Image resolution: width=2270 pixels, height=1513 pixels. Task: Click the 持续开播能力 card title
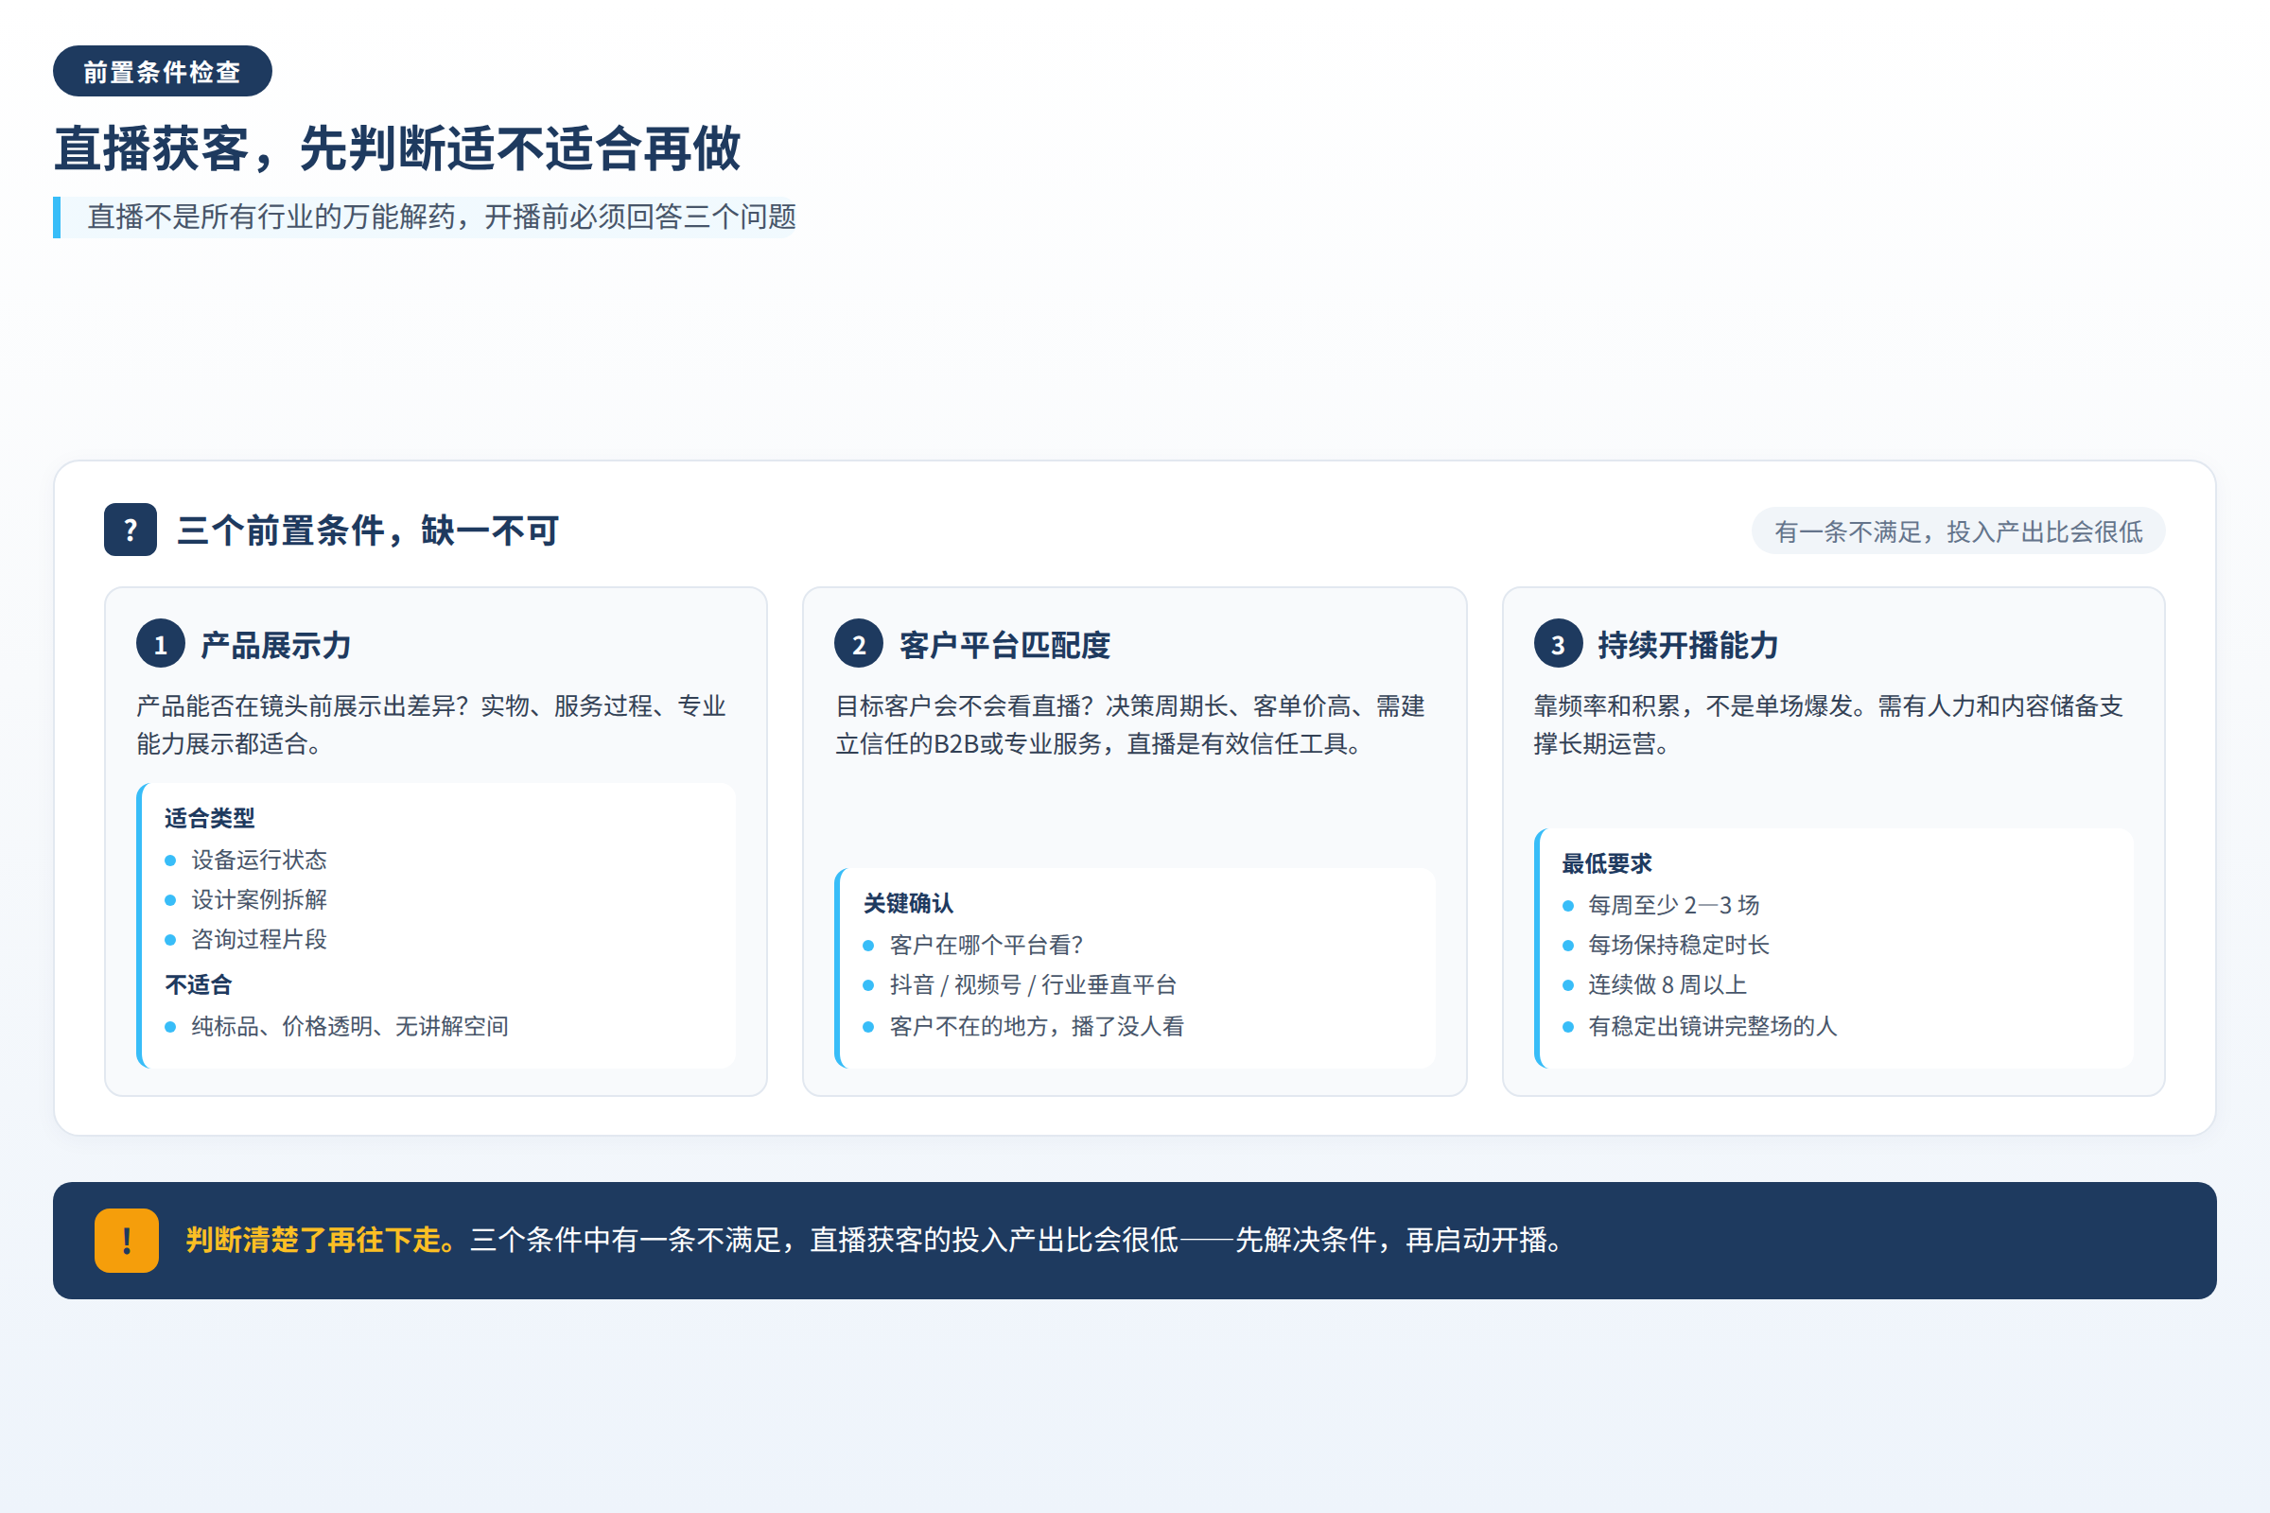point(1688,646)
